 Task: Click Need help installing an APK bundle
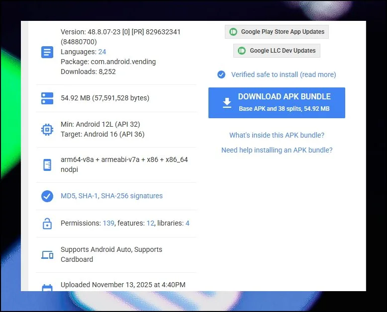[277, 150]
